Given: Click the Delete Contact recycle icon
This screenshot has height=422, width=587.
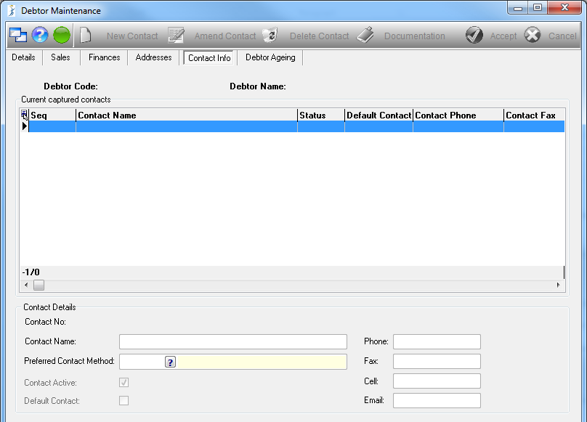Looking at the screenshot, I should [x=270, y=35].
